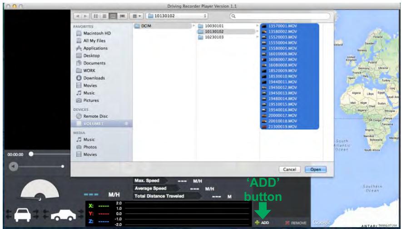Click Open to load selected files
The image size is (402, 229).
[316, 169]
